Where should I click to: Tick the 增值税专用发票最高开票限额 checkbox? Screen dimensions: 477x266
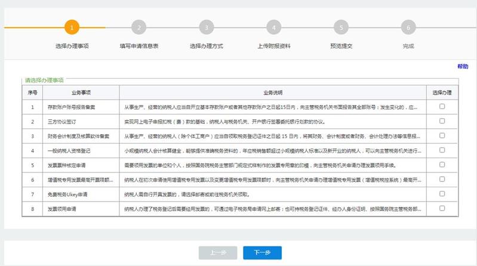(442, 179)
